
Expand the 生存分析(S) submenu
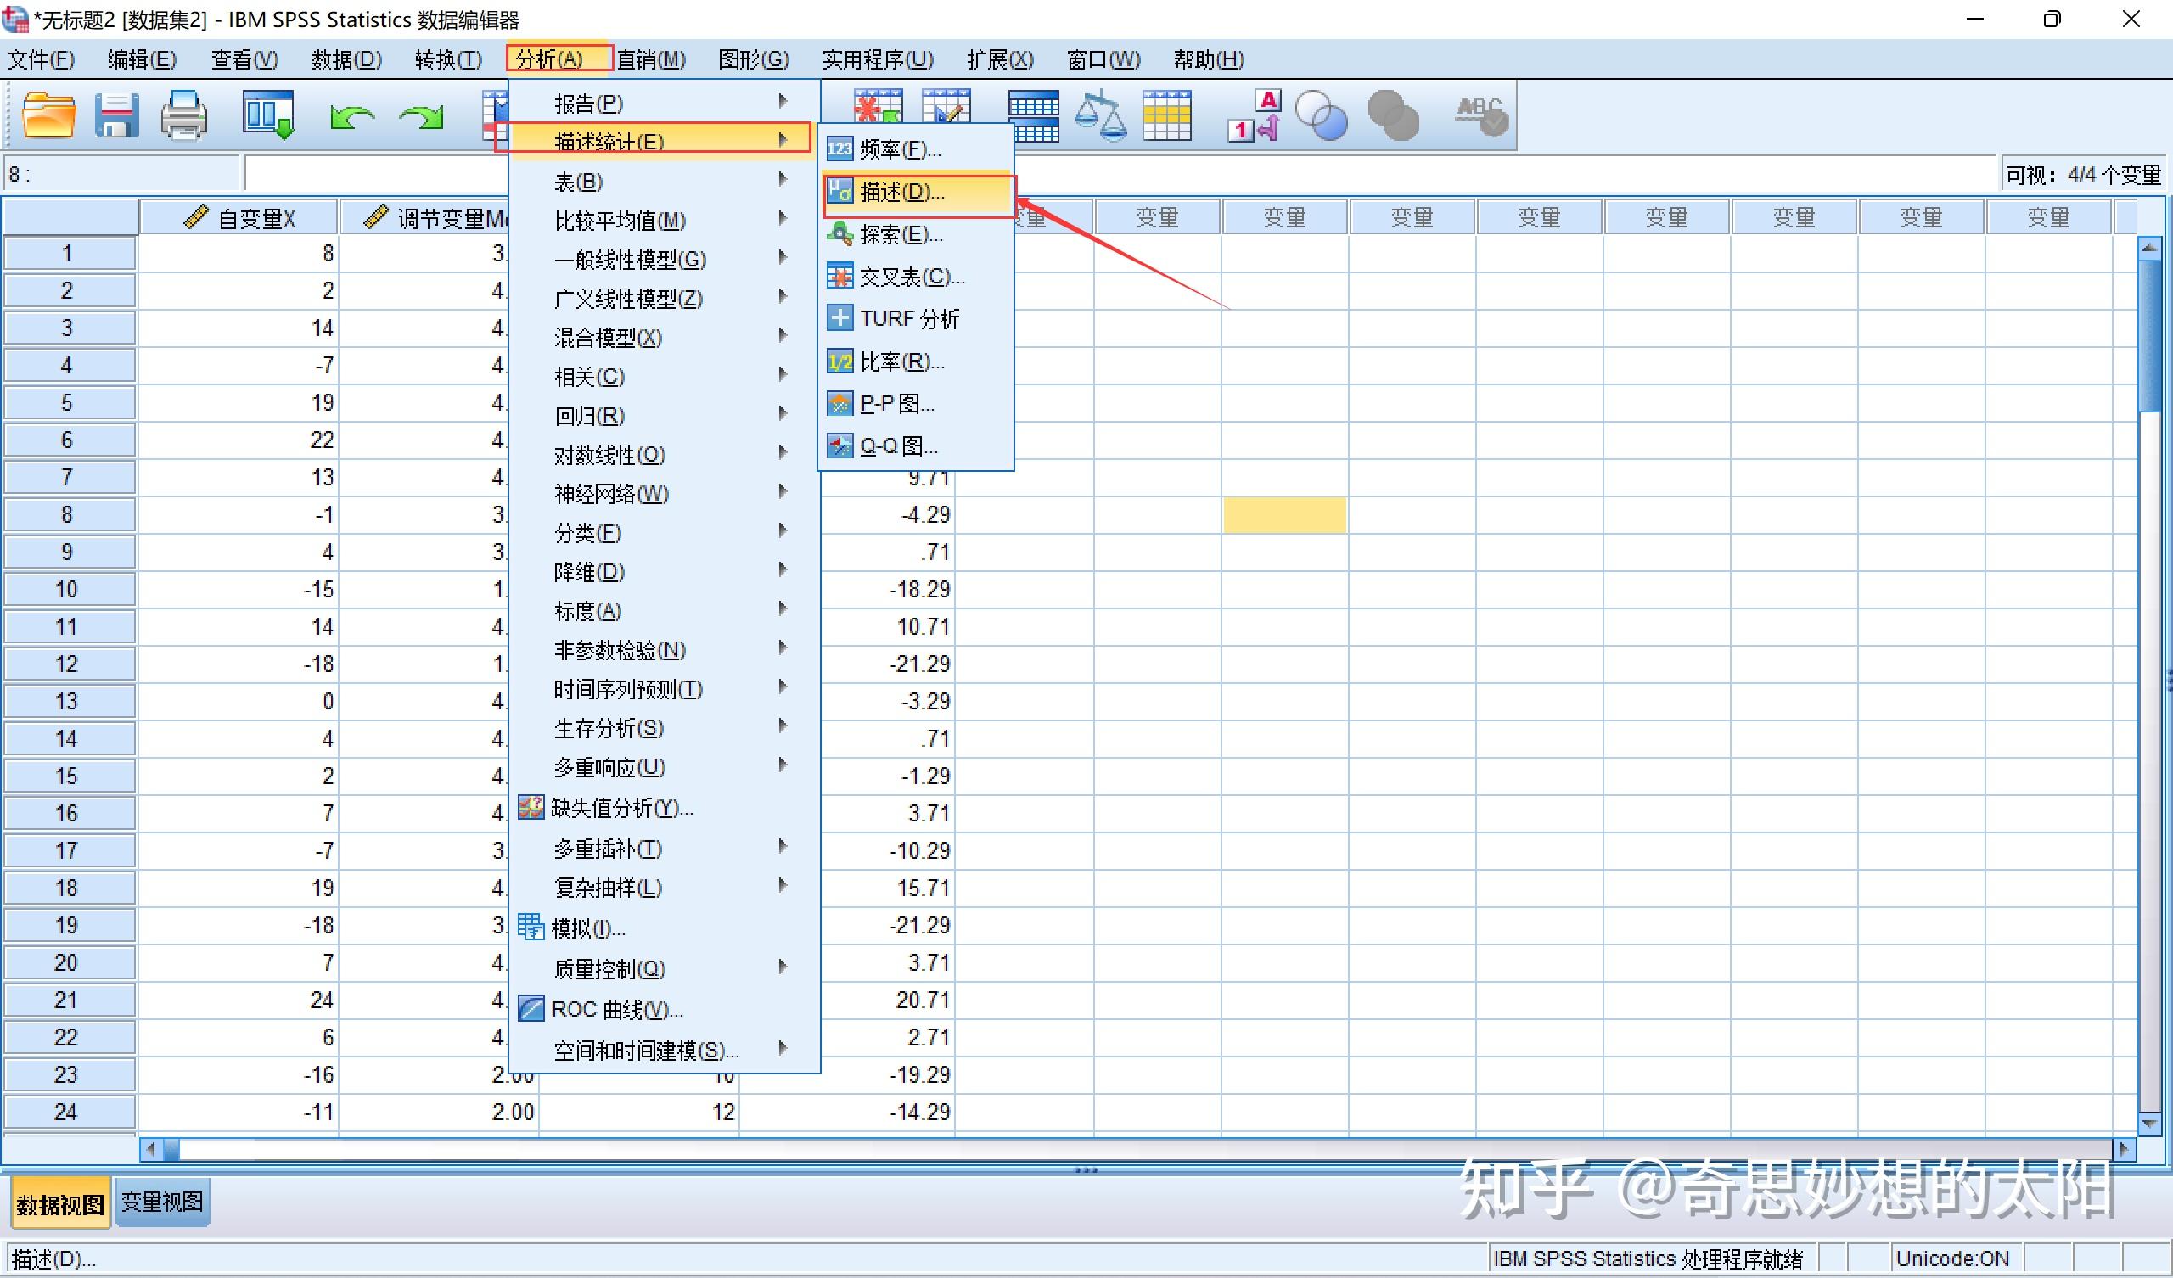pyautogui.click(x=664, y=728)
